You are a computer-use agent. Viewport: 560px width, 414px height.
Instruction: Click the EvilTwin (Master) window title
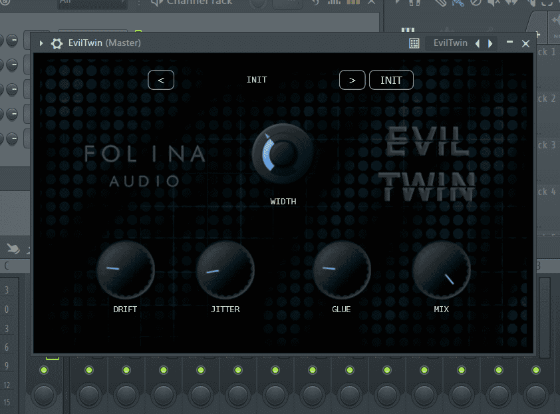(x=104, y=43)
